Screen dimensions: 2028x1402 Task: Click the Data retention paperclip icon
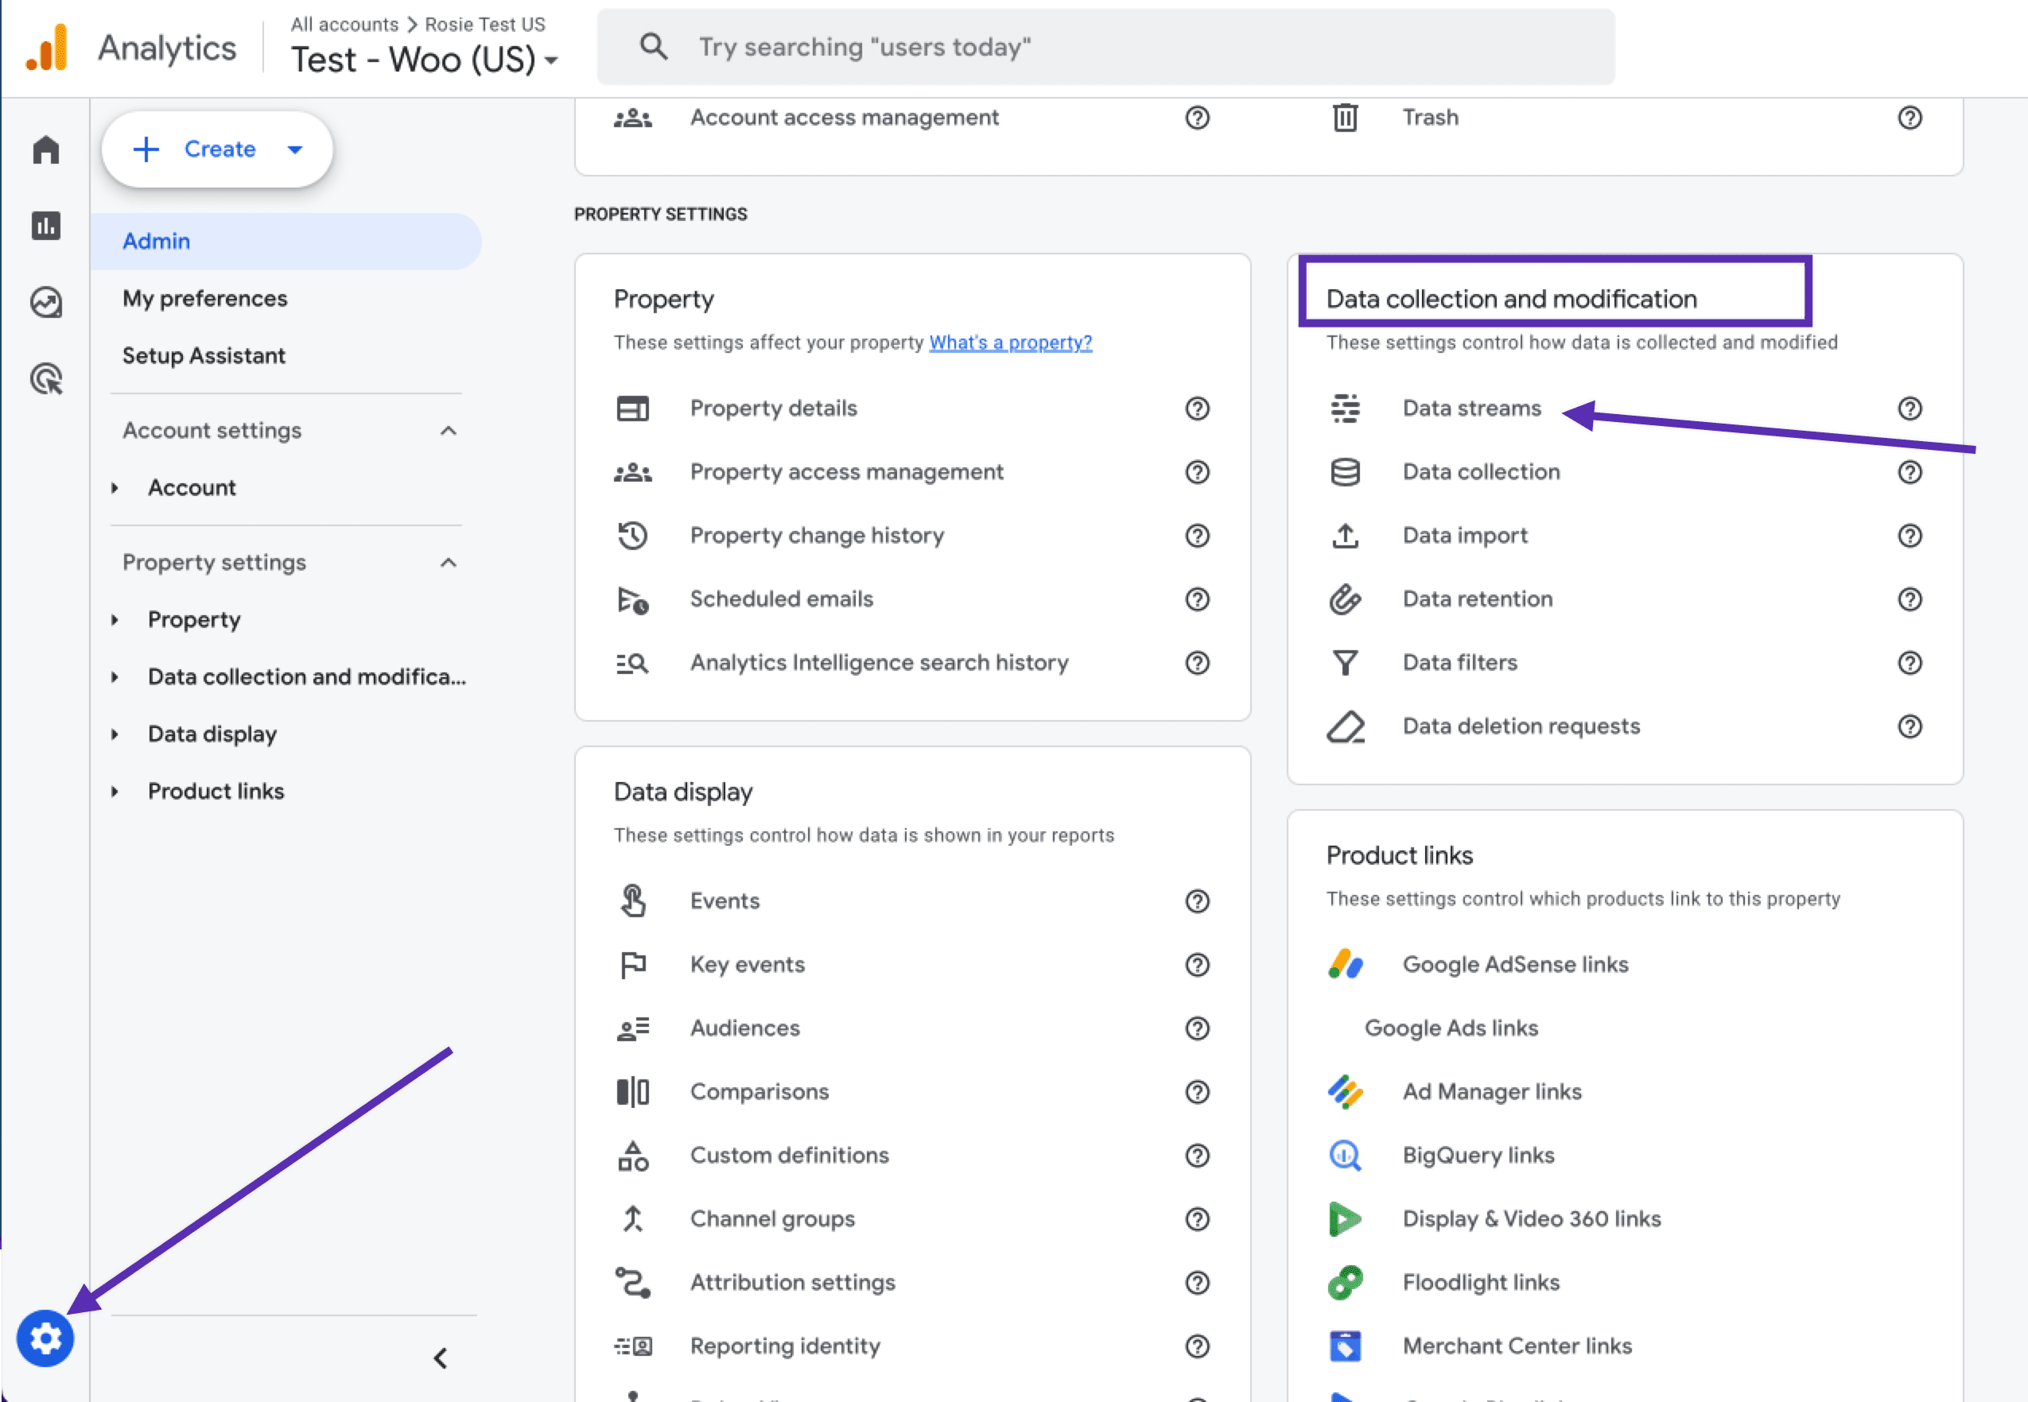1344,599
